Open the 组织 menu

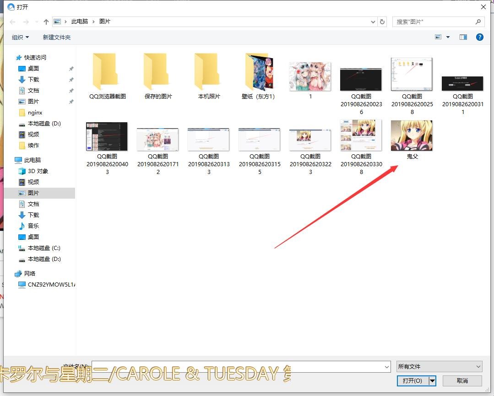[20, 37]
